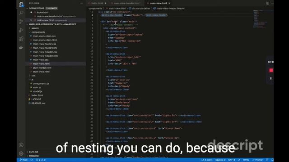Open main.js file
Screen dimensions: 289x162
coord(37,87)
